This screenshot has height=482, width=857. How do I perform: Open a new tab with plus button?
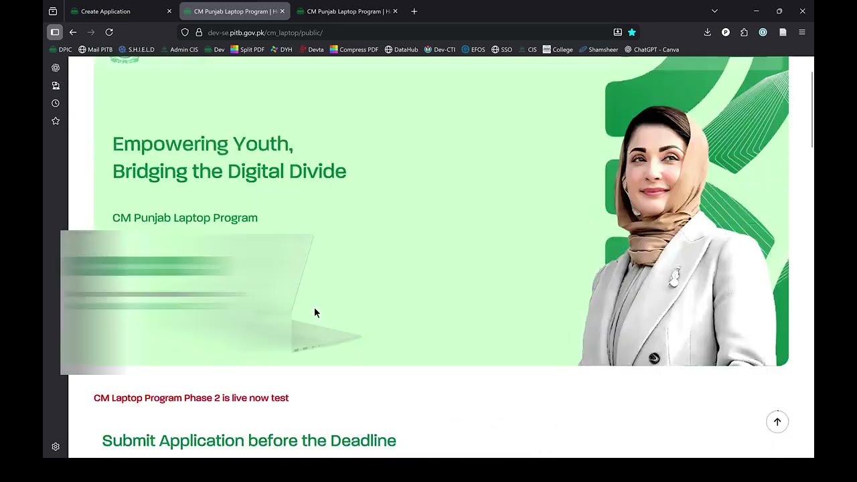(x=414, y=11)
